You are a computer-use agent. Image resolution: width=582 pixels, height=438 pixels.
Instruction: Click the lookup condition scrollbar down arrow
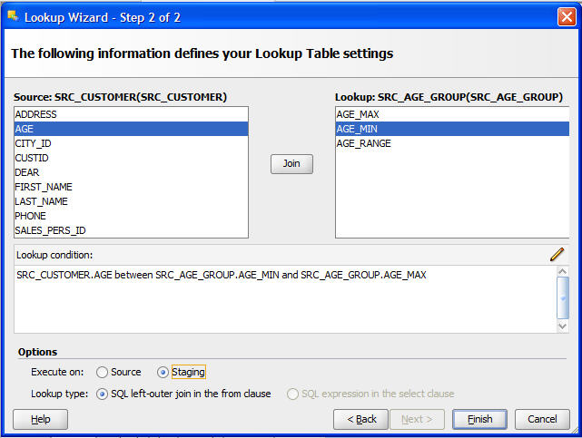[563, 326]
